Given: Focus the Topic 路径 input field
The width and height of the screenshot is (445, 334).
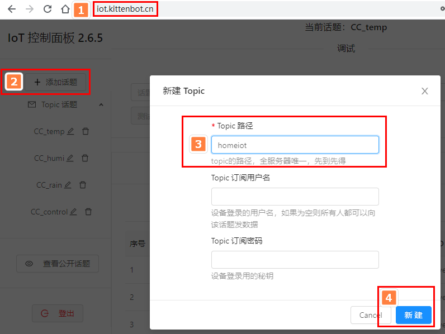Looking at the screenshot, I should click(x=295, y=145).
